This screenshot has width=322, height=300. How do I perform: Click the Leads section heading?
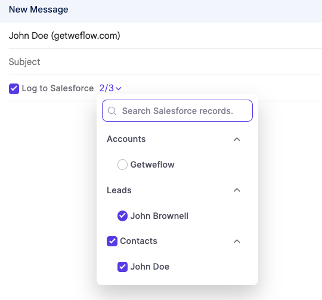[x=119, y=190]
